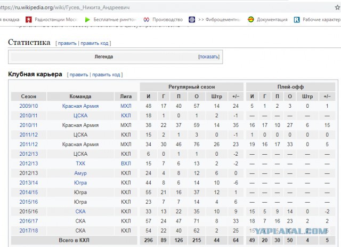Open the Фиброцементные bookmark icon
This screenshot has width=341, height=247.
[x=192, y=20]
